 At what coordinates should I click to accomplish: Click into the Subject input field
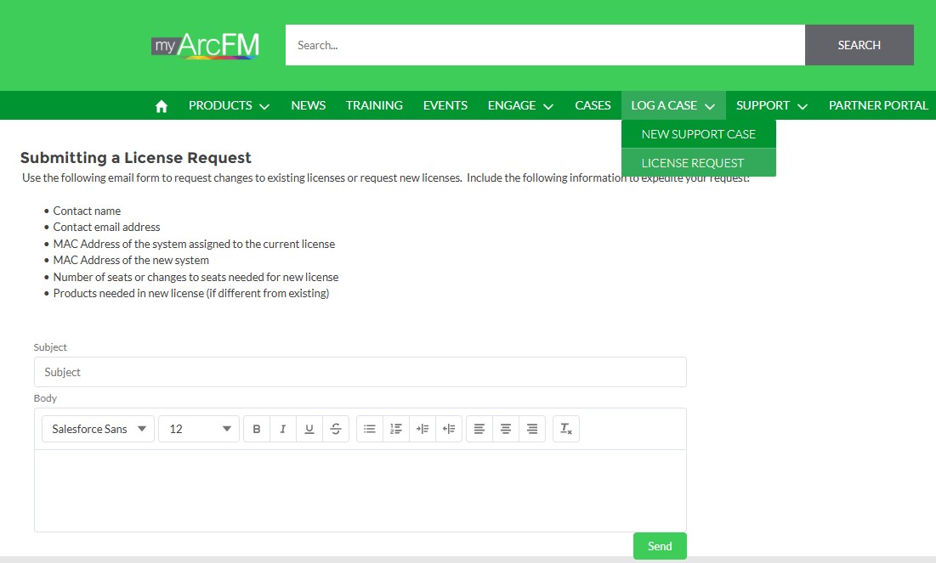360,372
